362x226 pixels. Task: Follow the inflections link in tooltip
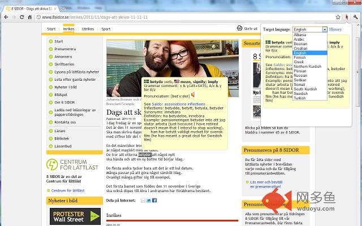pos(196,104)
